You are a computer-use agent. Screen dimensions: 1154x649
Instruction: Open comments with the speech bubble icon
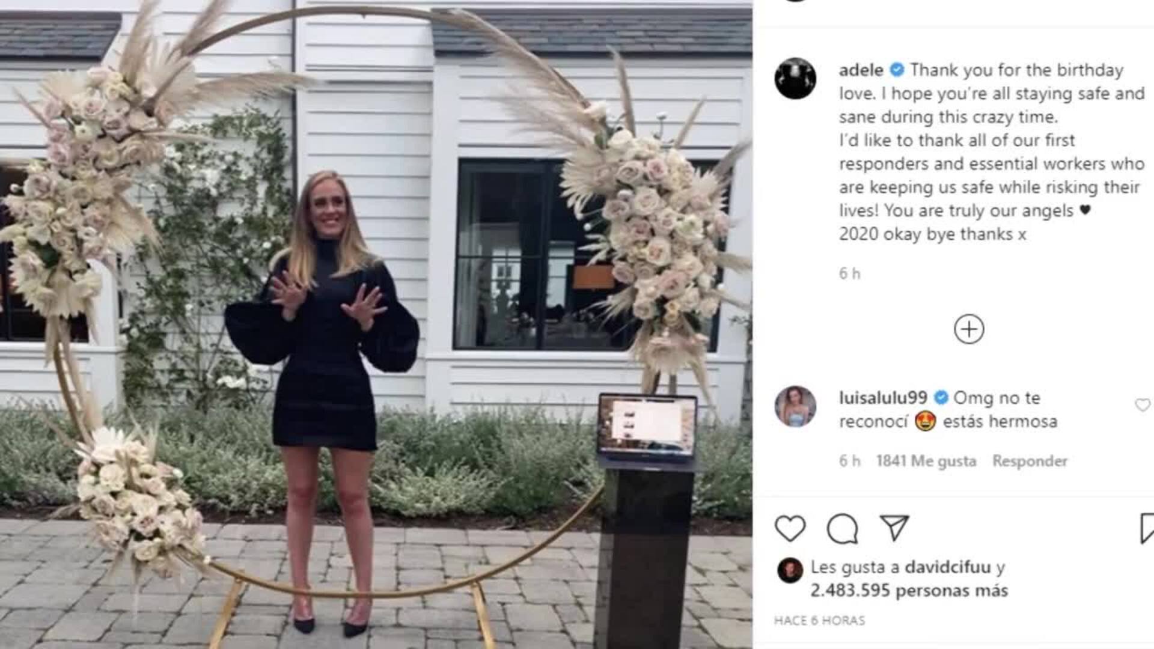coord(842,529)
